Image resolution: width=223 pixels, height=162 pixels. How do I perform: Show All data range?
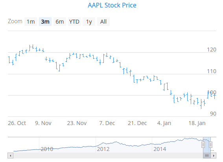coord(103,22)
